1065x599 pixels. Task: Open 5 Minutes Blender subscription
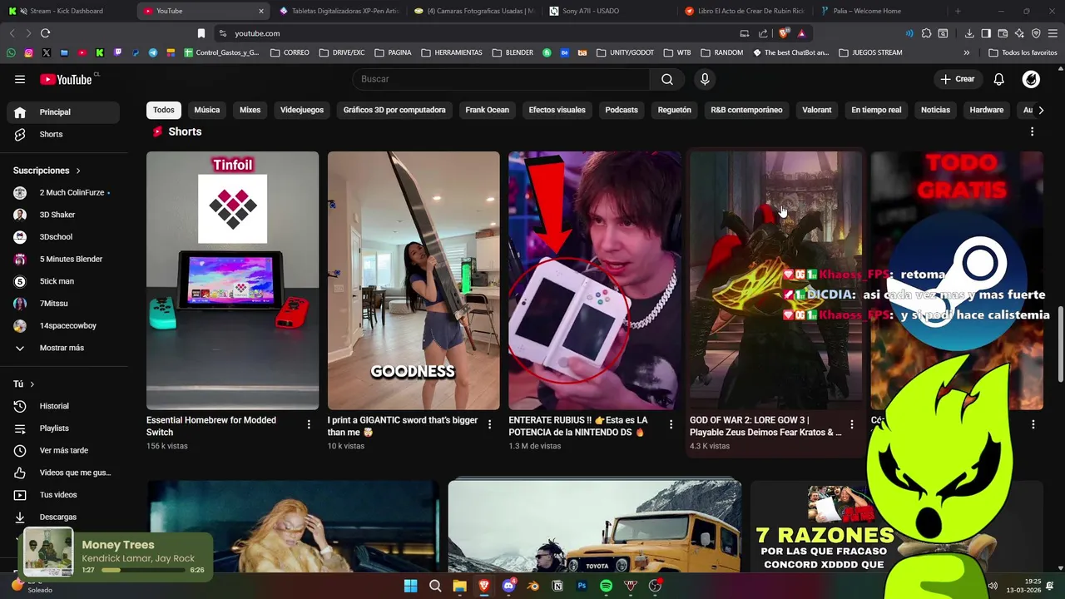pos(64,259)
